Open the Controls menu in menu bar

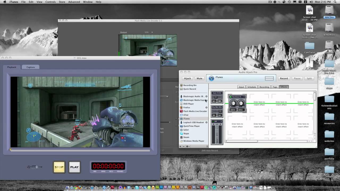[50, 2]
